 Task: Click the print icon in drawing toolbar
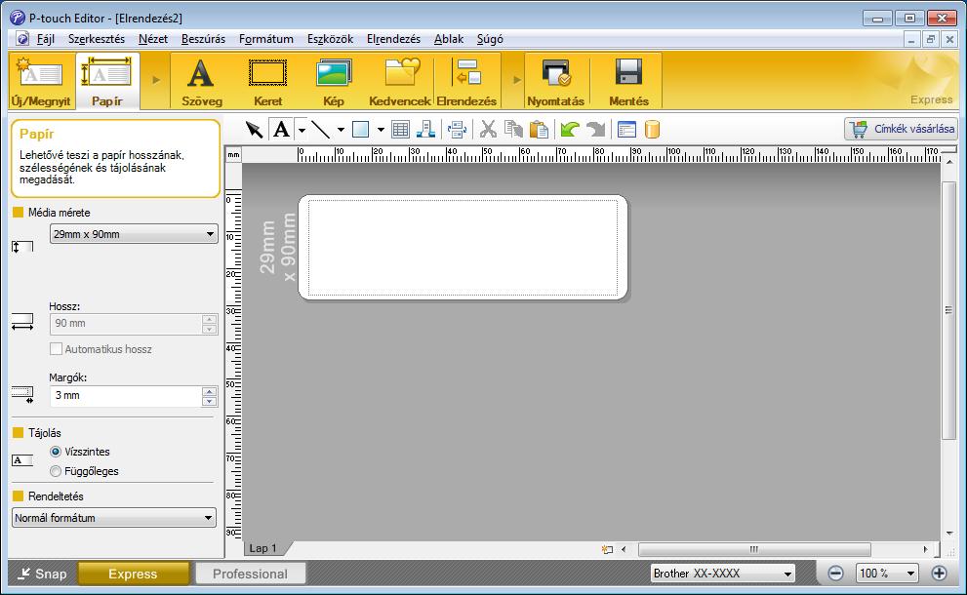pyautogui.click(x=457, y=130)
